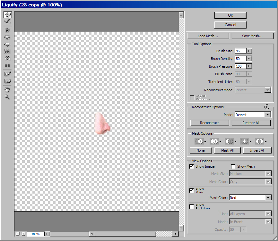Open the Mesh Color dropdown
This screenshot has width=278, height=241.
pos(268,181)
